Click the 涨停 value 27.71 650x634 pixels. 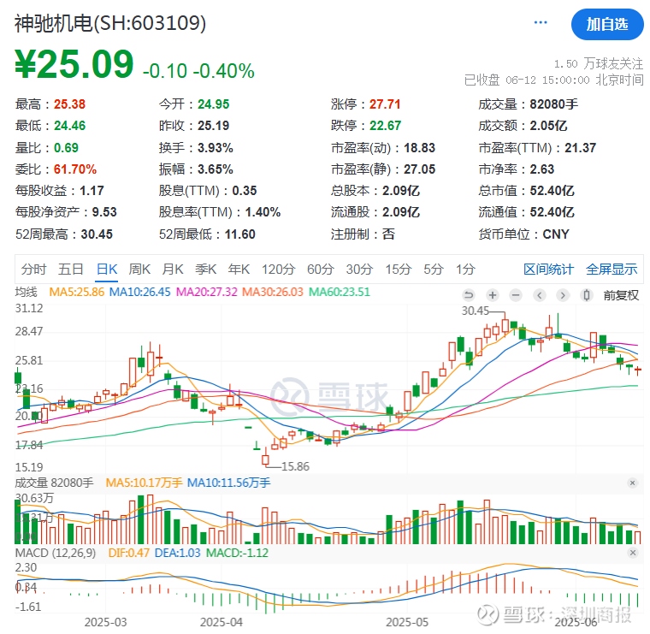tap(385, 104)
